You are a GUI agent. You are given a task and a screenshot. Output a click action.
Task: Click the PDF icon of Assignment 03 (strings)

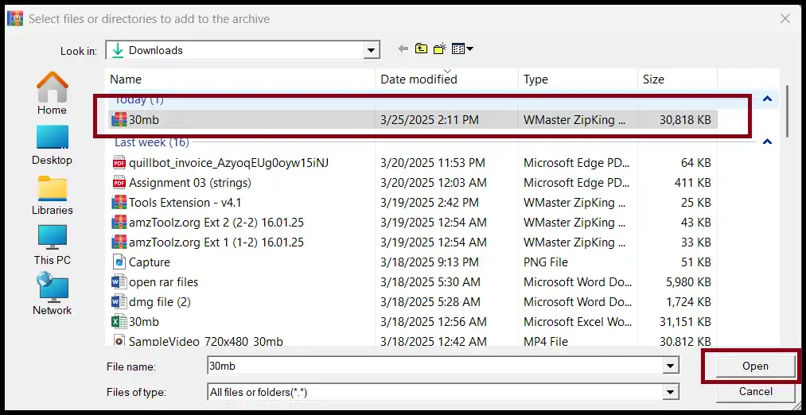point(119,182)
